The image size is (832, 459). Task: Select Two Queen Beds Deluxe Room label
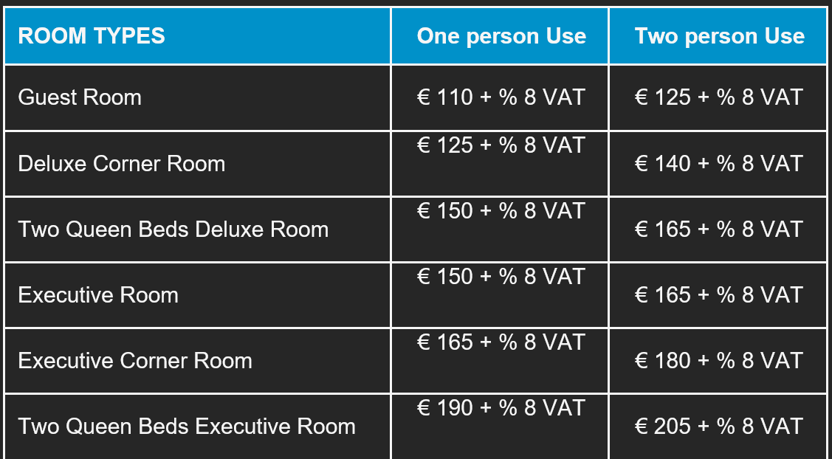point(173,229)
